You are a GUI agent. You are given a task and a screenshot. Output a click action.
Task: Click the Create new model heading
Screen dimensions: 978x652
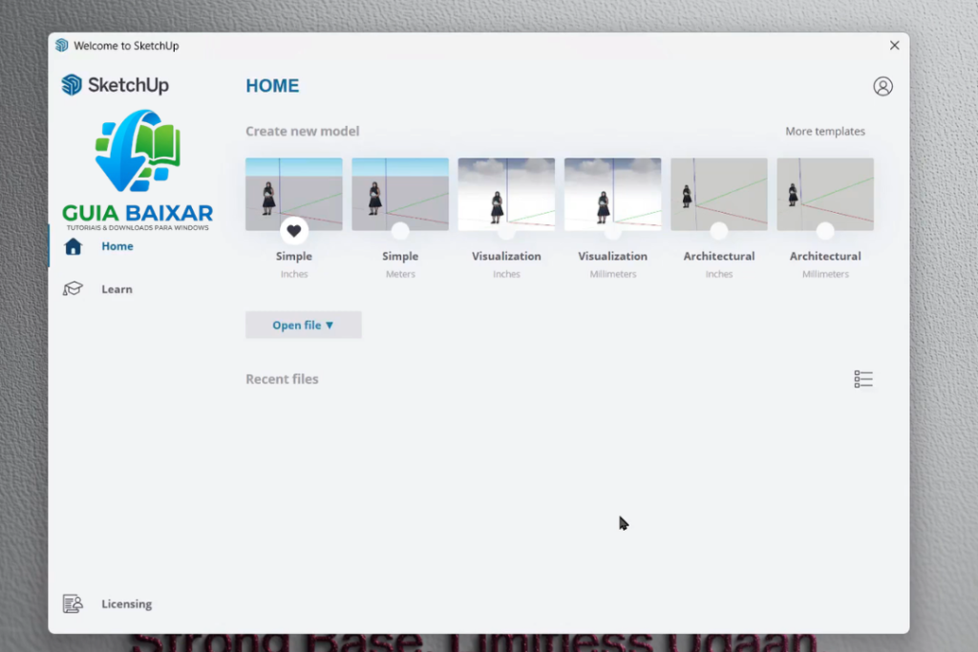303,132
